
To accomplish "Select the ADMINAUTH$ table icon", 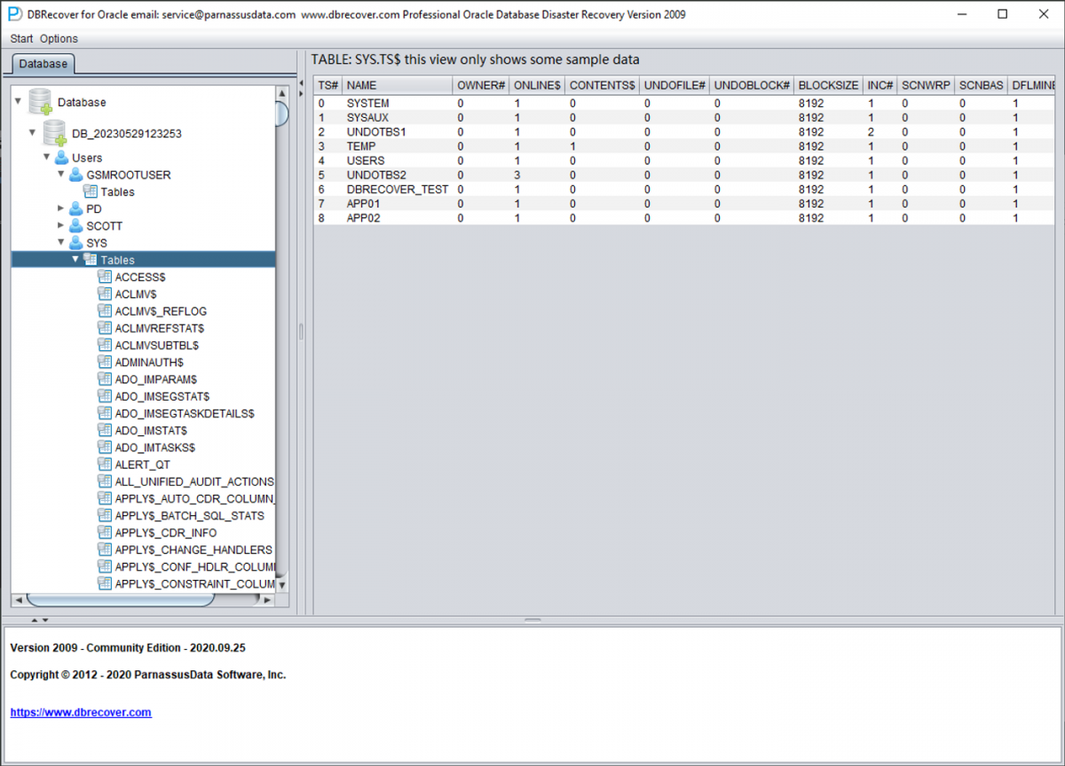I will click(106, 362).
